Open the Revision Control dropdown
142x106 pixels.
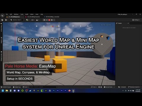134,87
